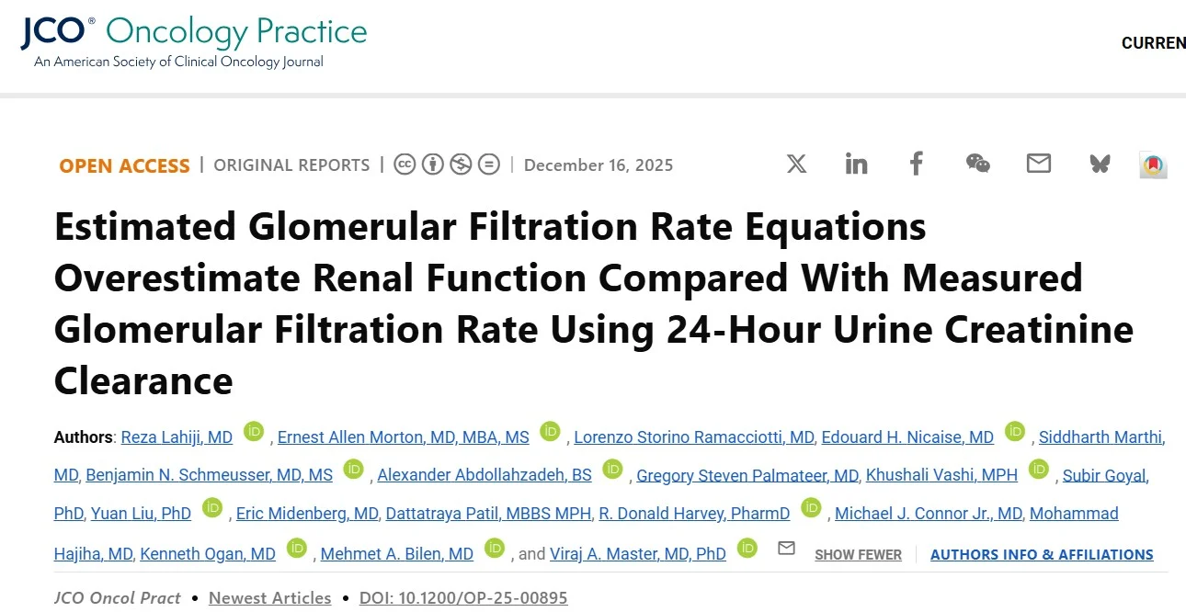Open Reza Lahiji's ORCID iD badge
This screenshot has width=1186, height=612.
tap(252, 432)
